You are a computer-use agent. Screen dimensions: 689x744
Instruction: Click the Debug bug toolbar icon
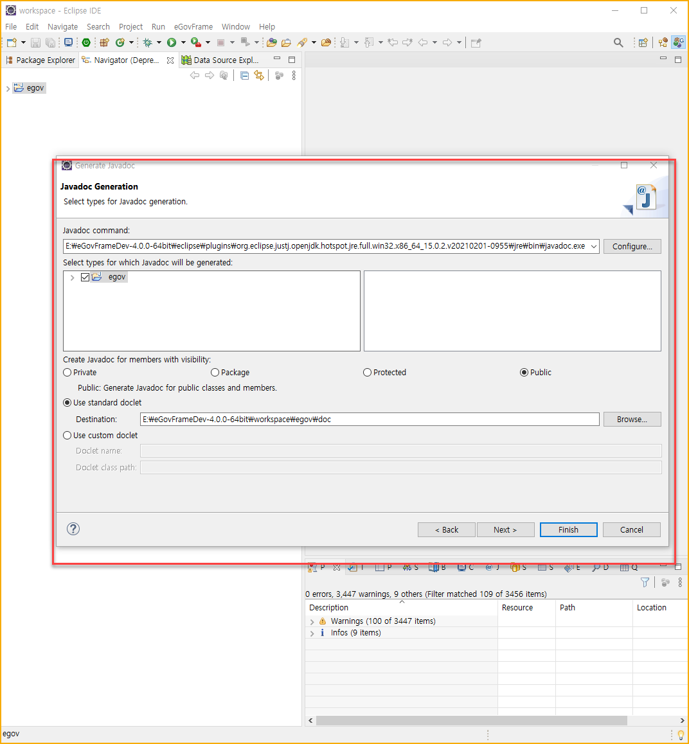(x=148, y=42)
